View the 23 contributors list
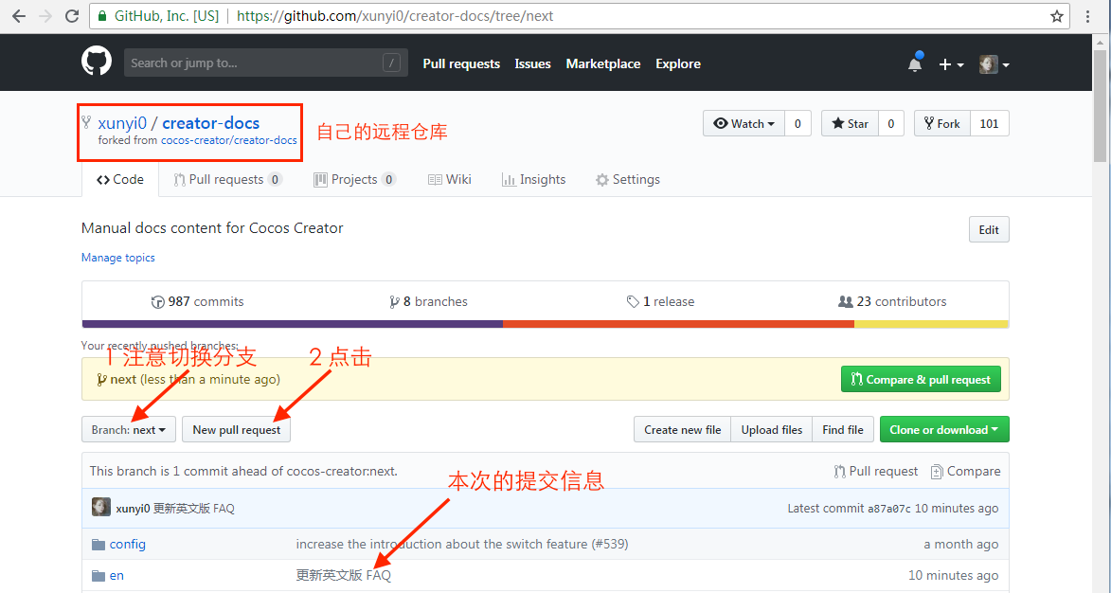The width and height of the screenshot is (1111, 593). [x=892, y=302]
